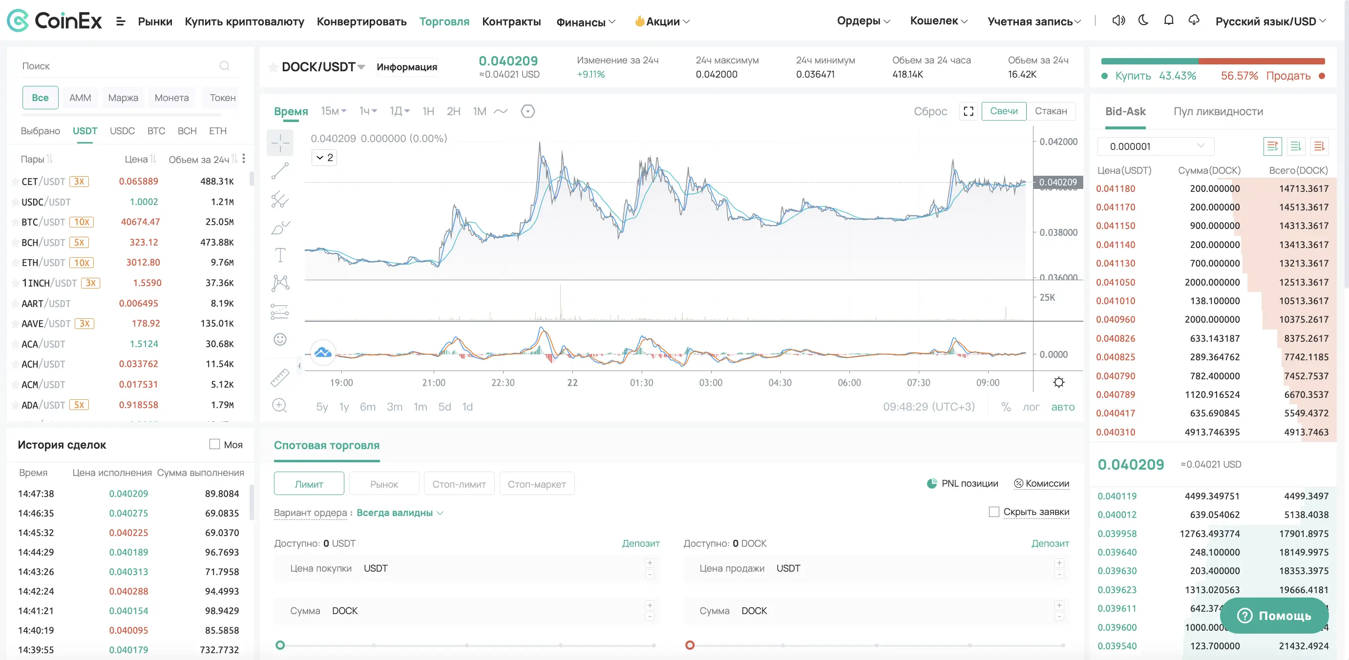Select the BTC market tab
The width and height of the screenshot is (1349, 660).
[156, 131]
